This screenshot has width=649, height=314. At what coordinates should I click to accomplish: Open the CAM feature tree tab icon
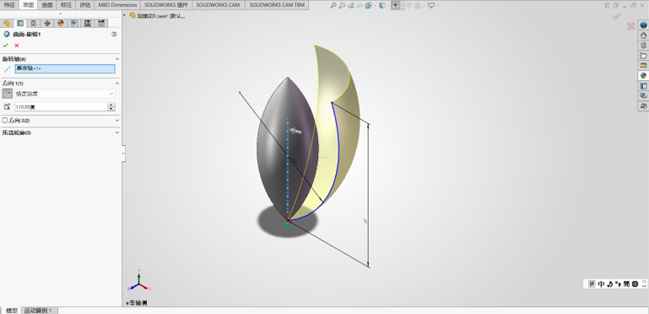(x=74, y=23)
